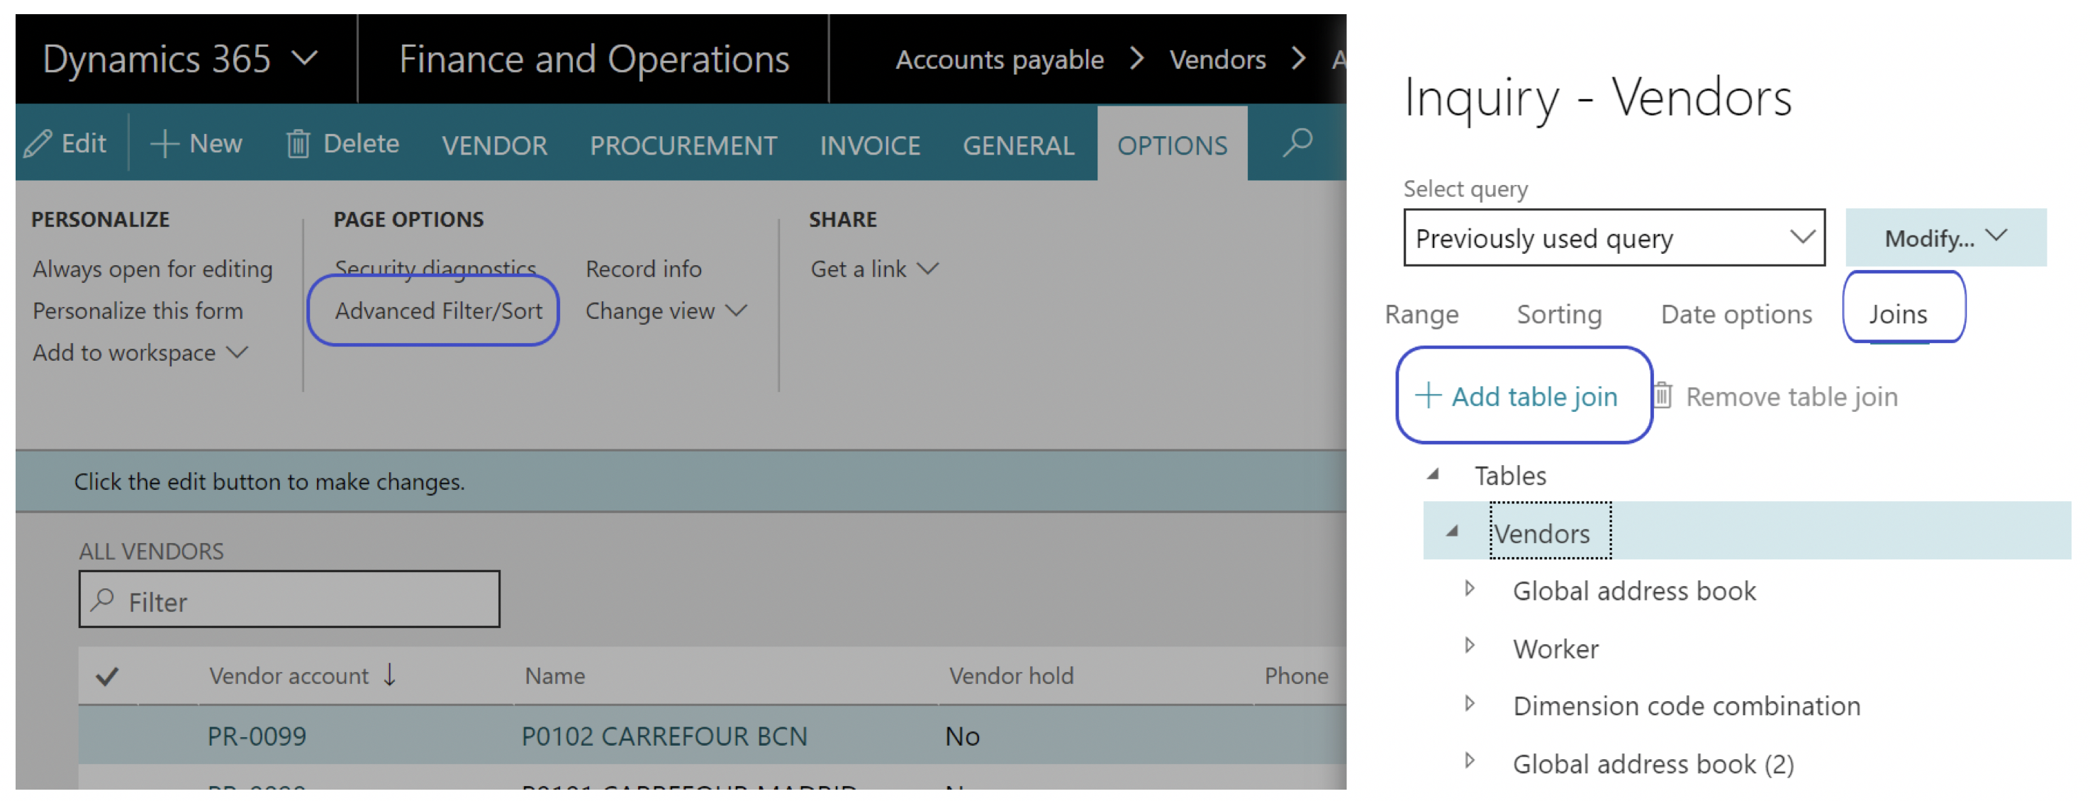Select Dimension code combination tree item
Viewport: 2090px width, 801px height.
coord(1686,705)
